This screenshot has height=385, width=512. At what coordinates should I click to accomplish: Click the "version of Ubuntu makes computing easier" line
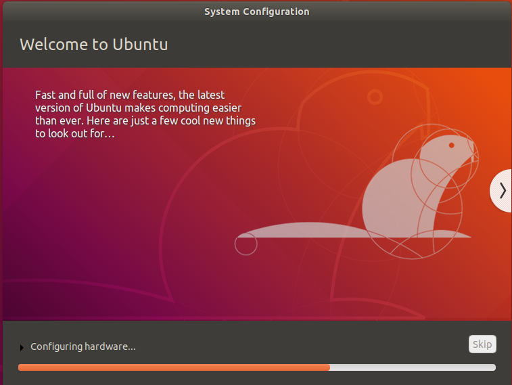click(138, 108)
